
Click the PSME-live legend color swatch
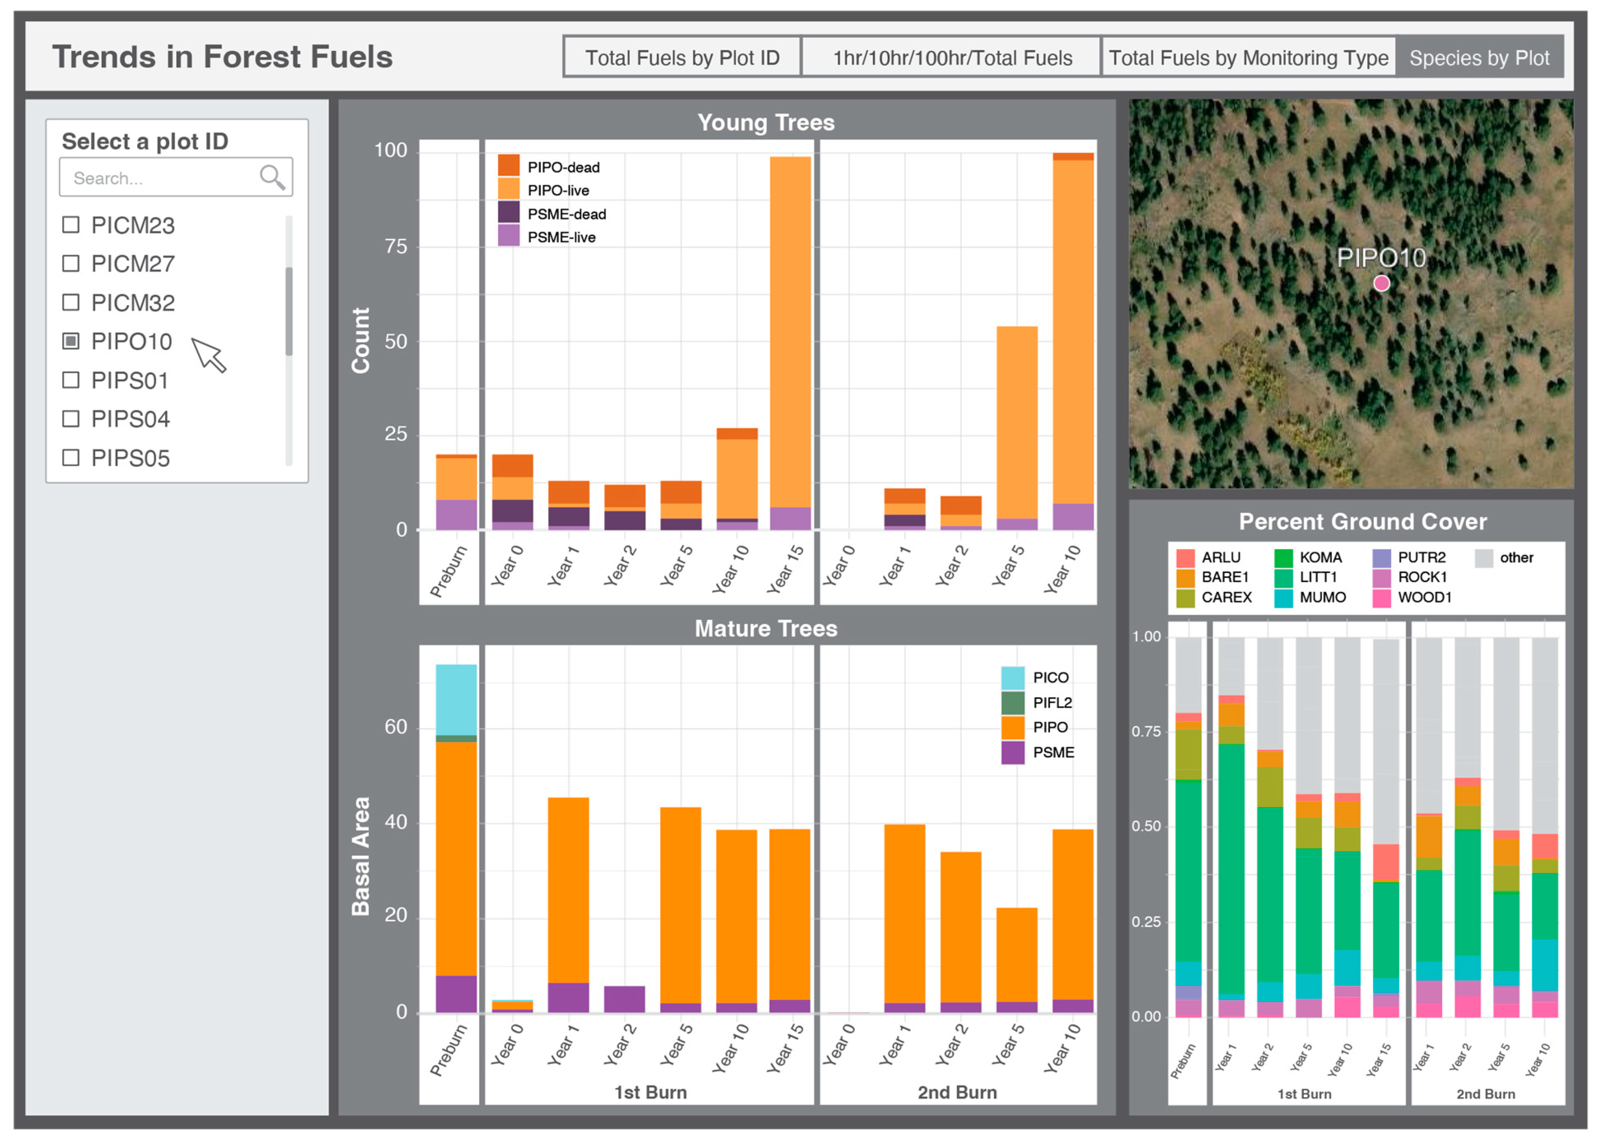click(508, 237)
